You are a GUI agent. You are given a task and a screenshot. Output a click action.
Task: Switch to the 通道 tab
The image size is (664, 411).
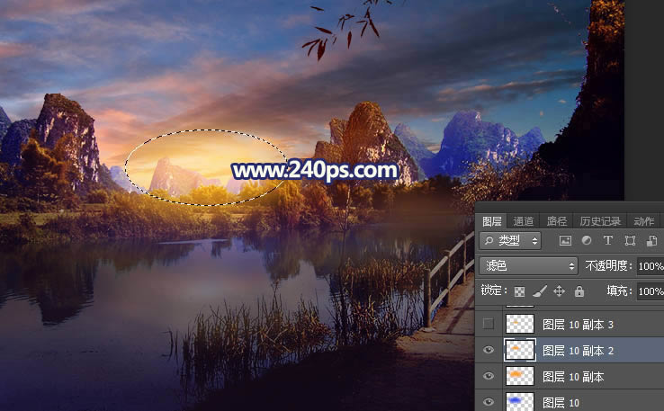point(524,221)
